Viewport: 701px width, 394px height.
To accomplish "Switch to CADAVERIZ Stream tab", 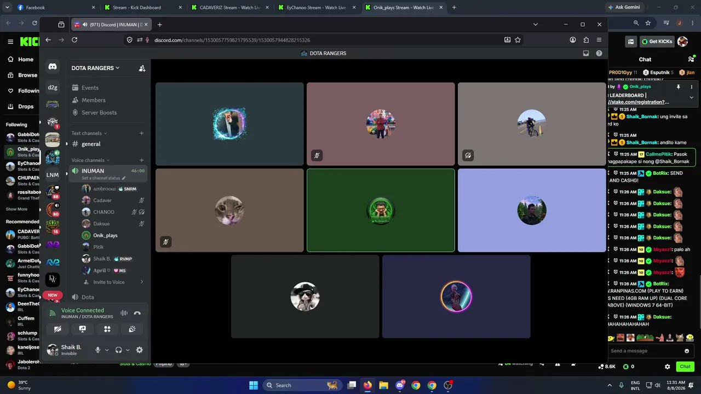I will [229, 8].
